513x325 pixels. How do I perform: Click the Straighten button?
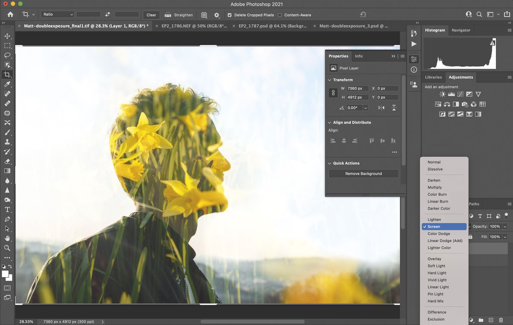pos(179,15)
